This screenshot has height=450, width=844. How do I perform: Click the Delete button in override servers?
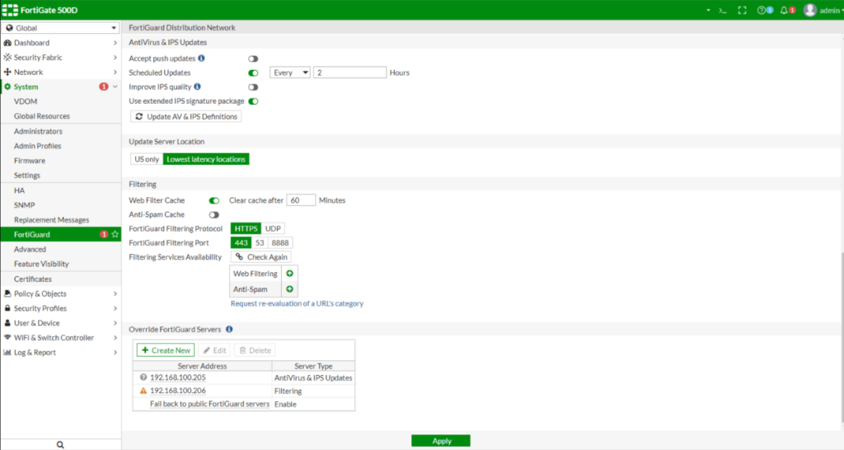click(256, 350)
